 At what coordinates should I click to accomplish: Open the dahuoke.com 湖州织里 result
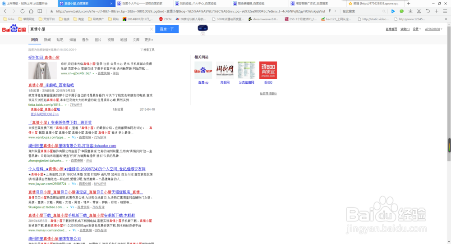pyautogui.click(x=72, y=146)
